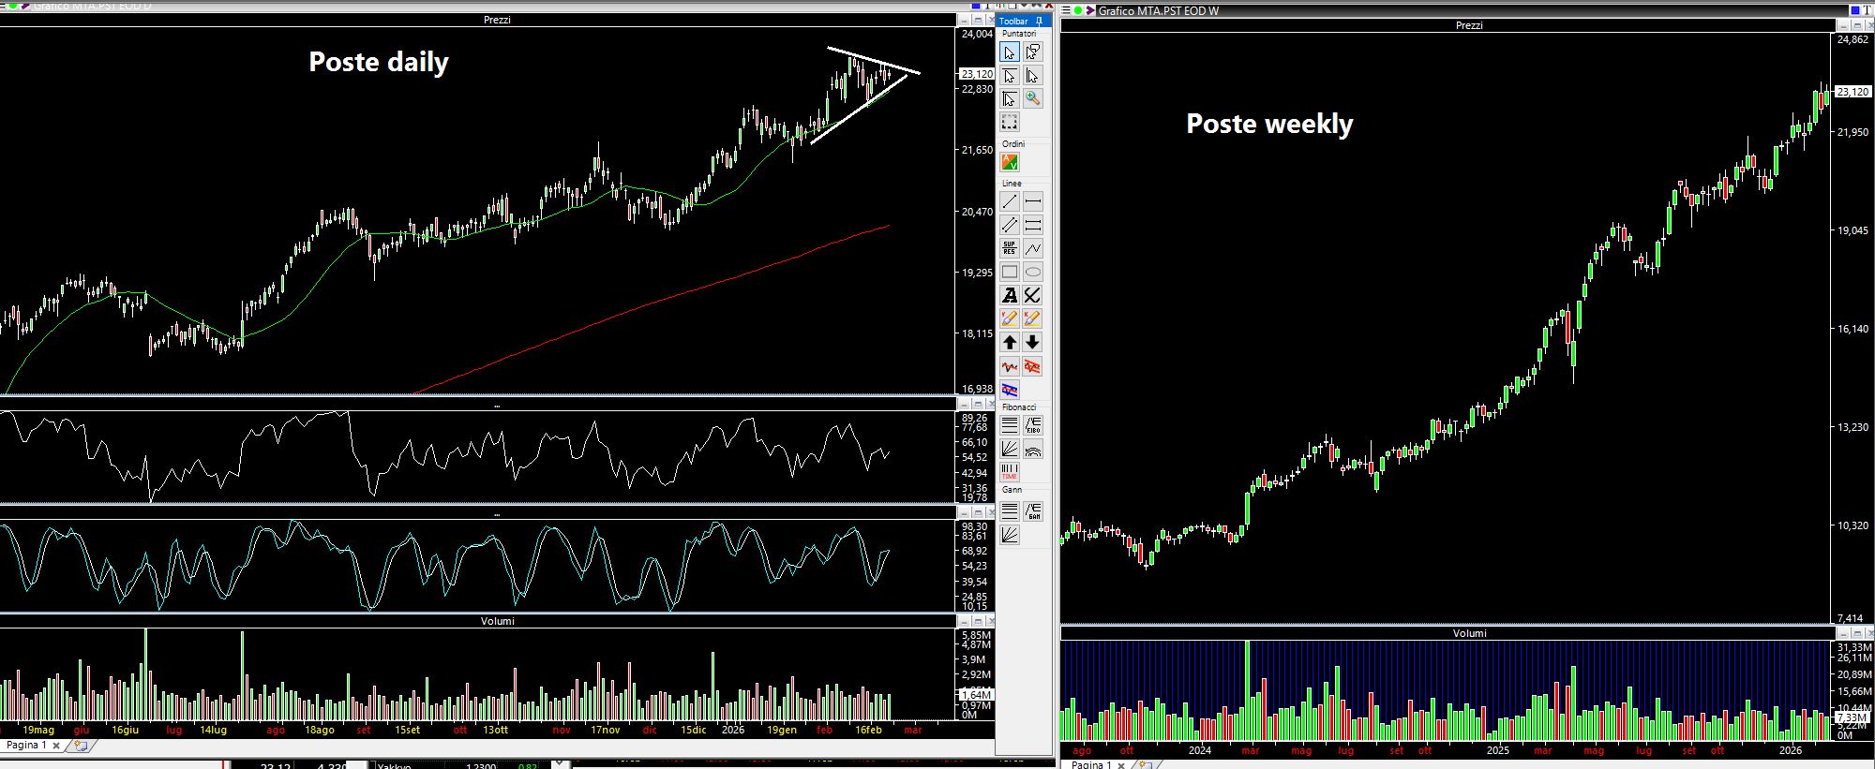Select the curved line tool beside text tool

click(x=1032, y=295)
